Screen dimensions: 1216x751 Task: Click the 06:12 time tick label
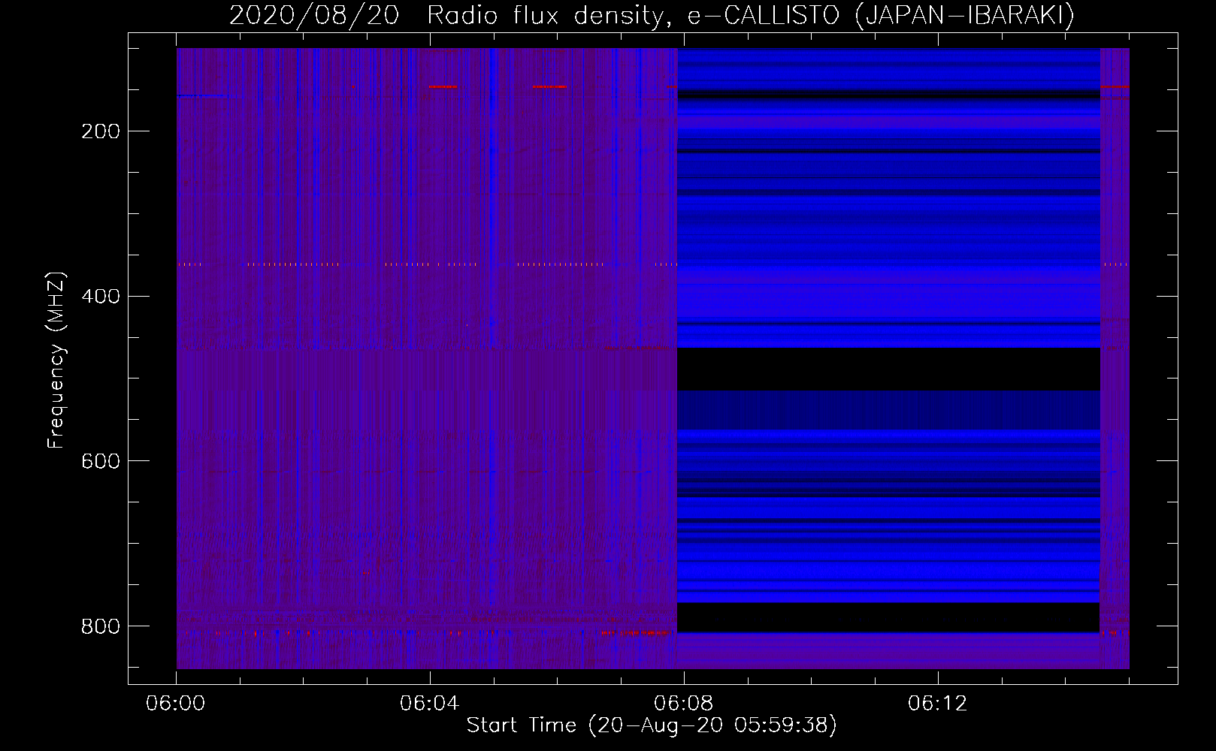point(938,704)
